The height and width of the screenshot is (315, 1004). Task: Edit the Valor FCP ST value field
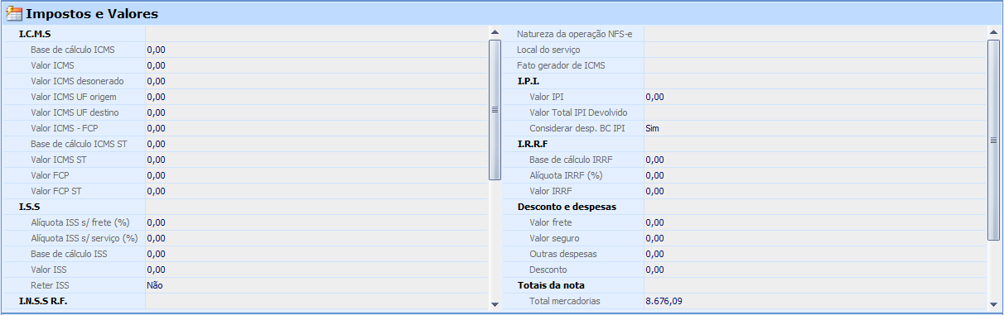(x=316, y=191)
